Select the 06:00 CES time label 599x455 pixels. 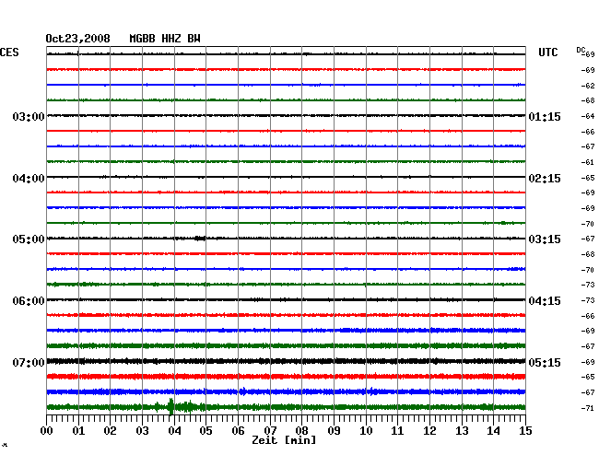click(x=29, y=301)
